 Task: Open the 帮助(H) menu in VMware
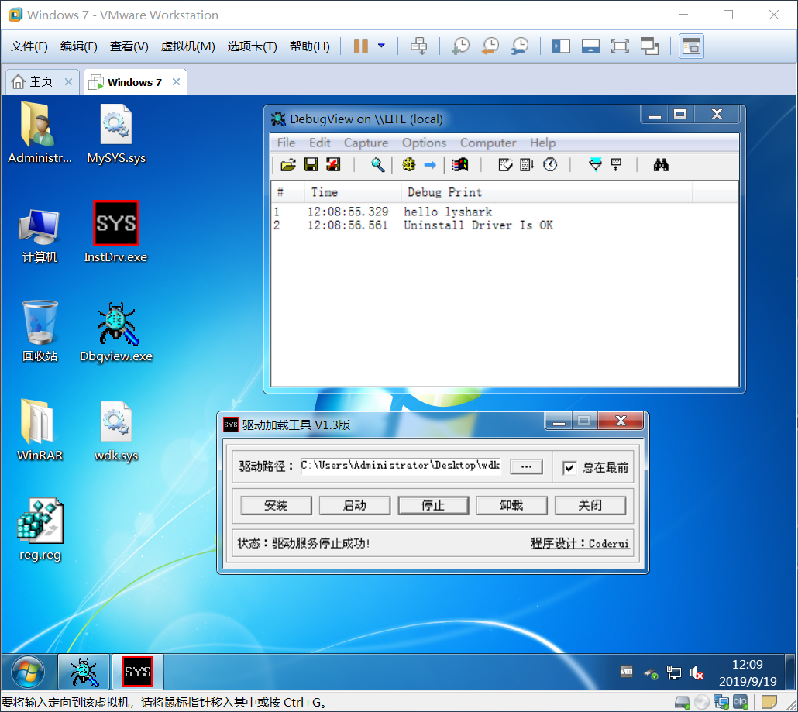(309, 46)
